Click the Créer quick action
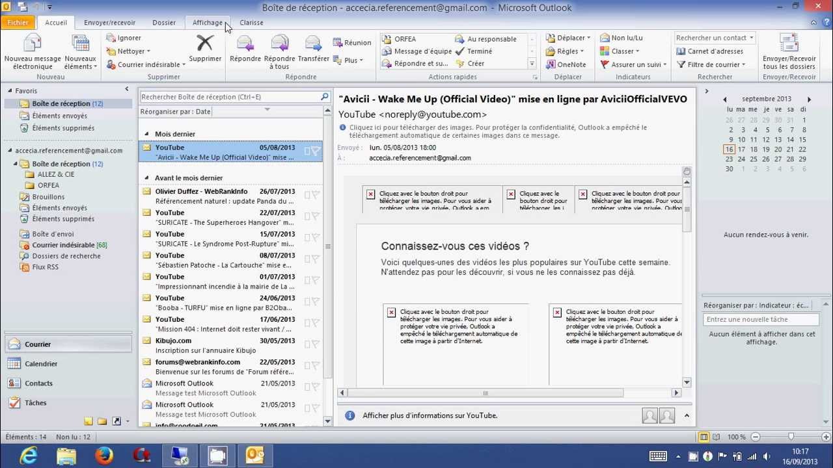Image resolution: width=833 pixels, height=468 pixels. point(470,64)
